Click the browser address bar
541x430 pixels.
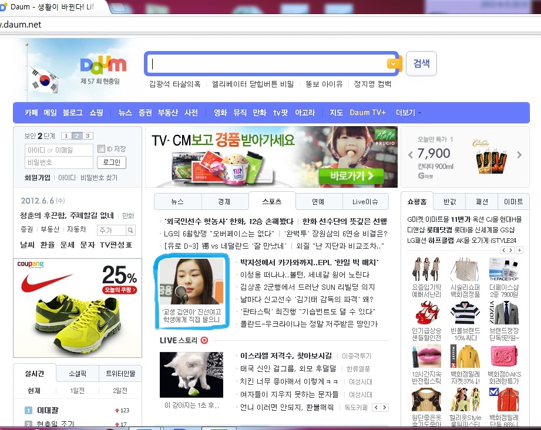click(x=270, y=25)
